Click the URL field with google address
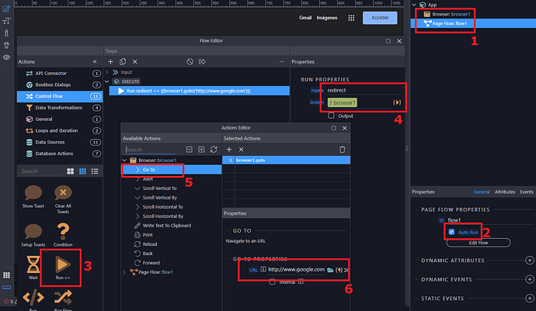Image resolution: width=536 pixels, height=311 pixels. (297, 270)
